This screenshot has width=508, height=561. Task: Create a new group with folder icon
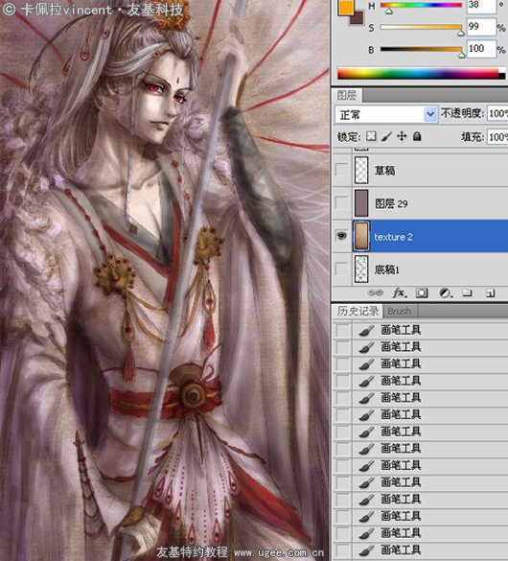click(467, 293)
